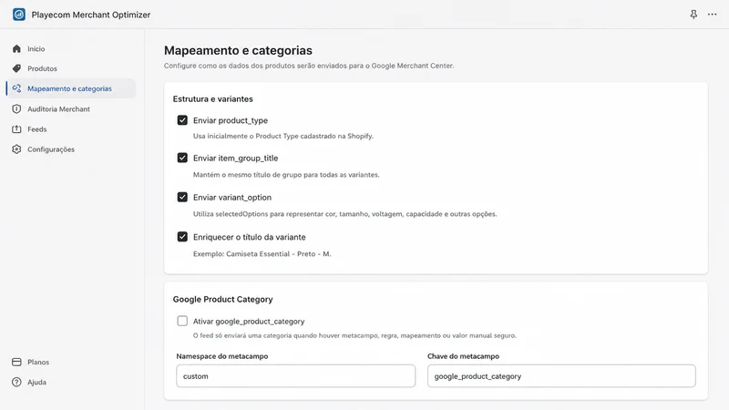Viewport: 729px width, 410px height.
Task: Select Mapeamento e categorias in sidebar
Action: [71, 88]
